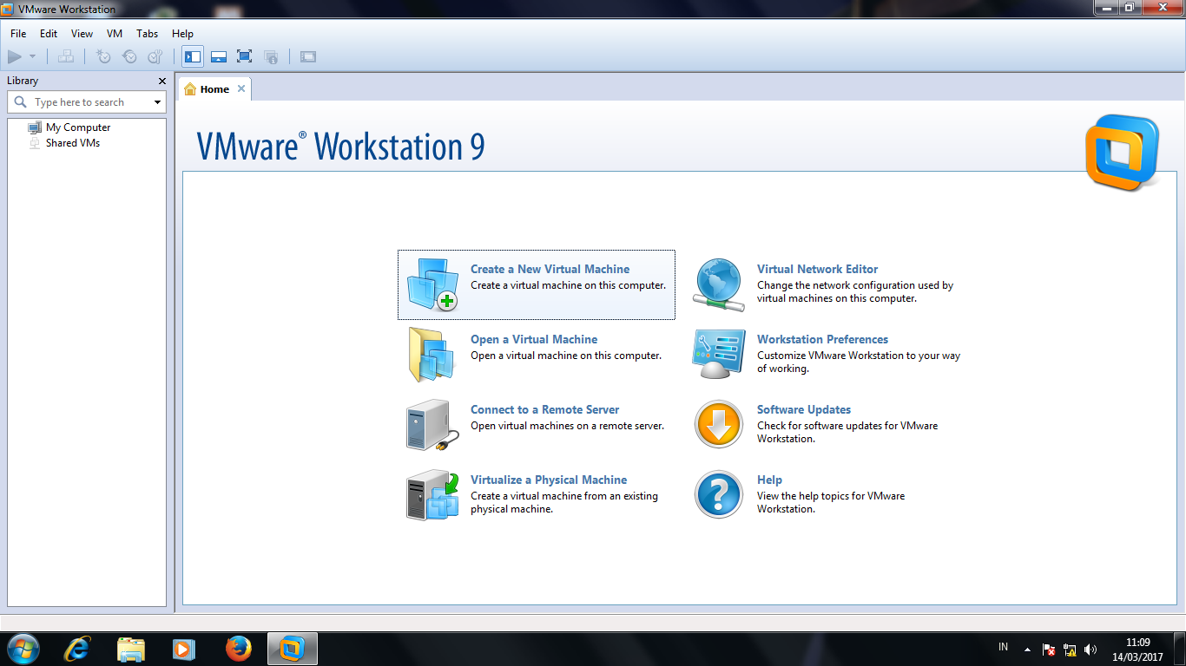Click the Connect to a Remote Server icon

click(432, 425)
